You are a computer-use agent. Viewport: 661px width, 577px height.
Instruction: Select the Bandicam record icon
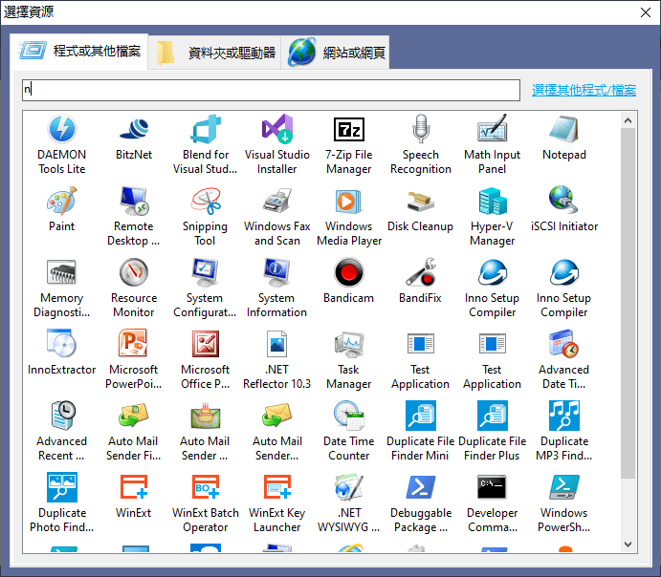(x=348, y=272)
